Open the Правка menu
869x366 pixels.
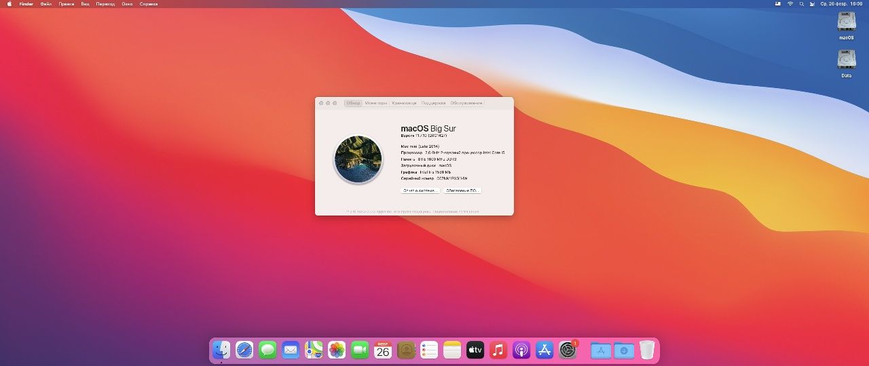[x=67, y=3]
